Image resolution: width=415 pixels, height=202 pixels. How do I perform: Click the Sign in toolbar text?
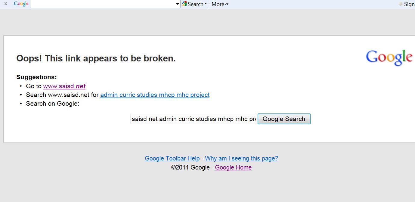pyautogui.click(x=409, y=4)
